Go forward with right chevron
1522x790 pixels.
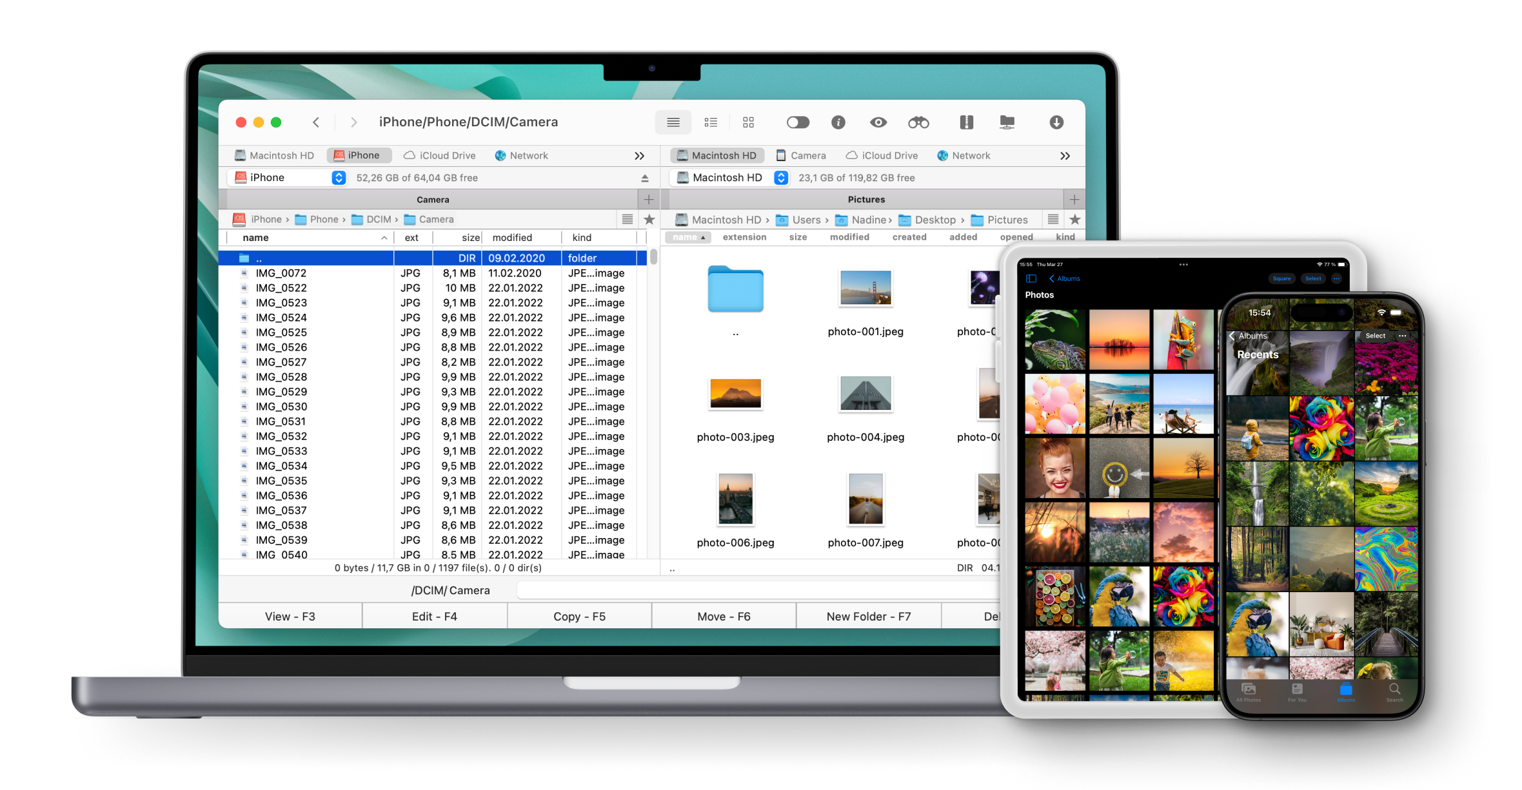[353, 122]
